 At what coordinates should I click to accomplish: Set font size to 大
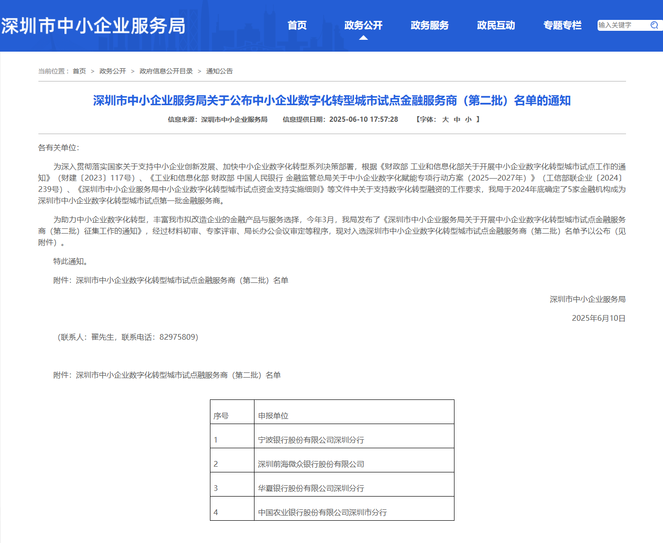click(x=445, y=119)
